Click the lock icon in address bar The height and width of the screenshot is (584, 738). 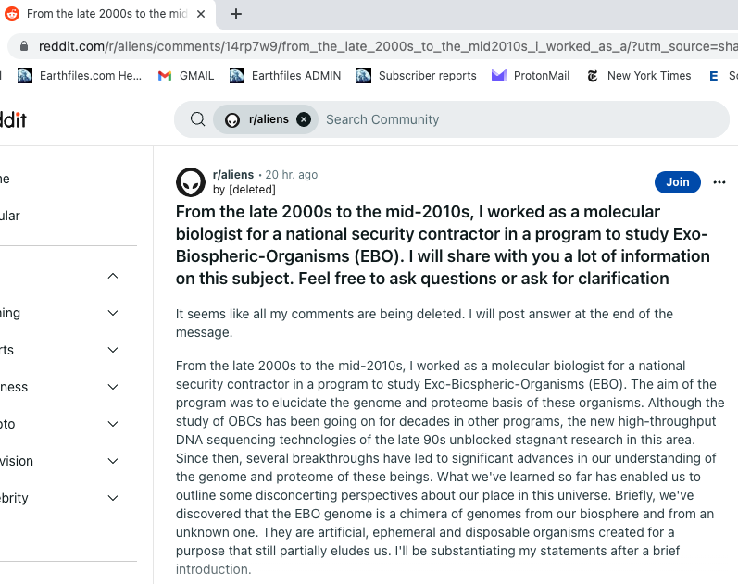(24, 46)
